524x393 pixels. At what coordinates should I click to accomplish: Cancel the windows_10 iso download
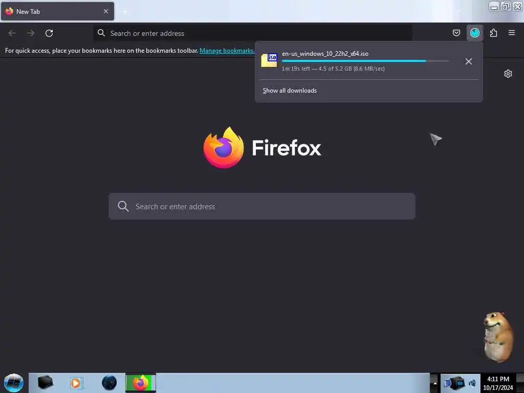[x=469, y=61]
